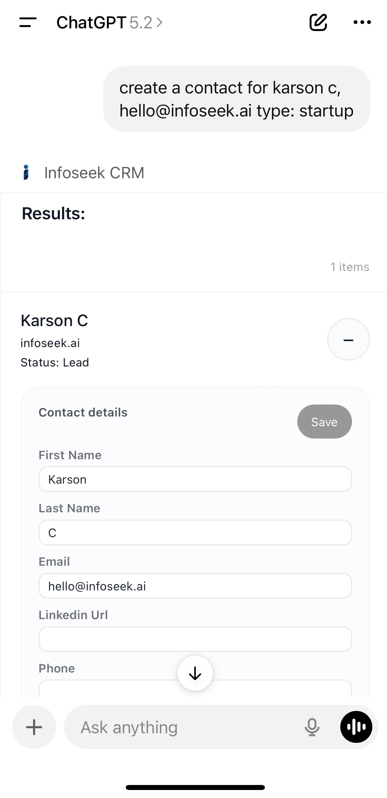Start voice conversation mode

point(356,727)
